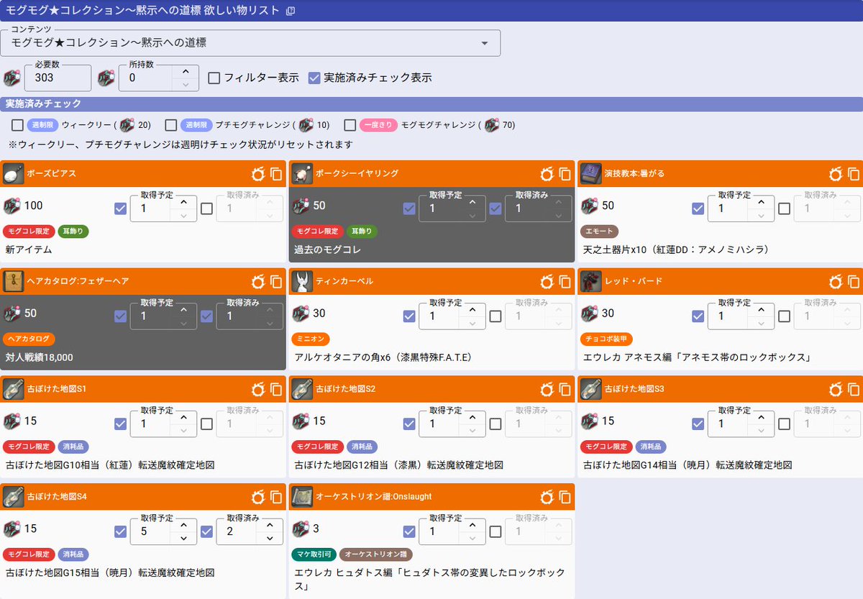The image size is (863, 599).
Task: Click copy icon on ティンカーベル card
Action: click(x=566, y=282)
